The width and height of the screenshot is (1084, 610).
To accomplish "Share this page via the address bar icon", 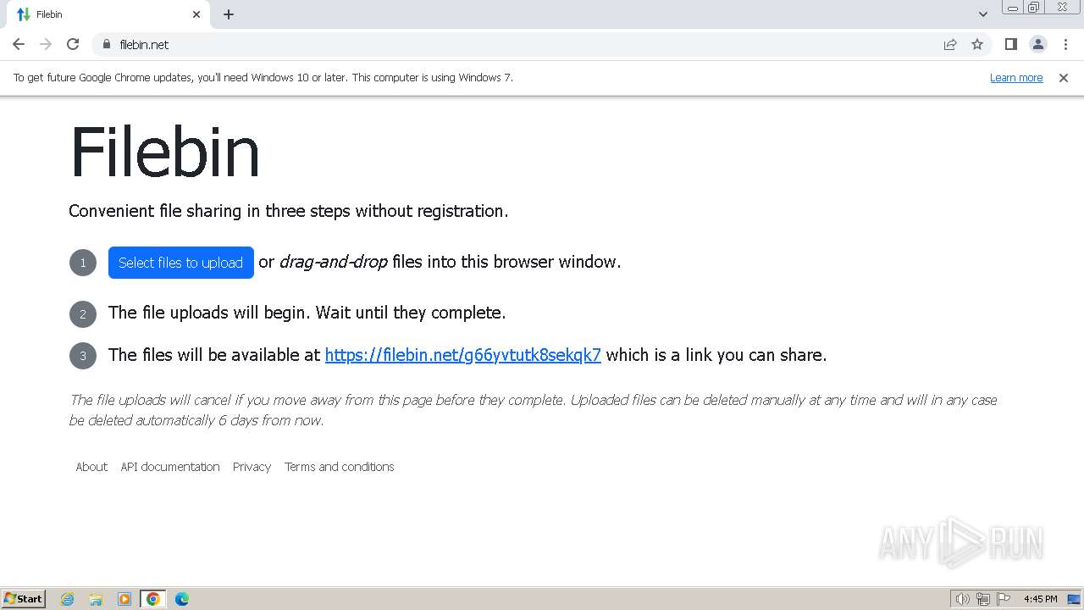I will (x=950, y=44).
